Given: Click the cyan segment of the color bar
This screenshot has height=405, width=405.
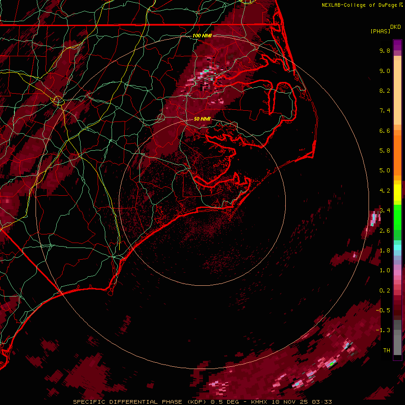Looking at the screenshot, I should coord(397,247).
